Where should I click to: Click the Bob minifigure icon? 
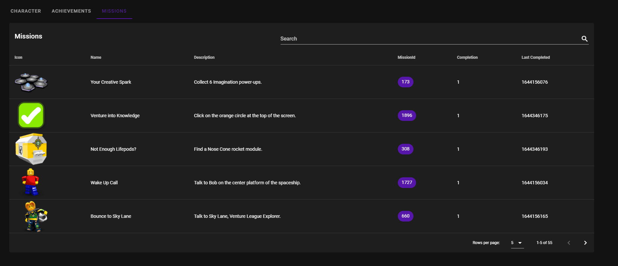click(x=31, y=182)
